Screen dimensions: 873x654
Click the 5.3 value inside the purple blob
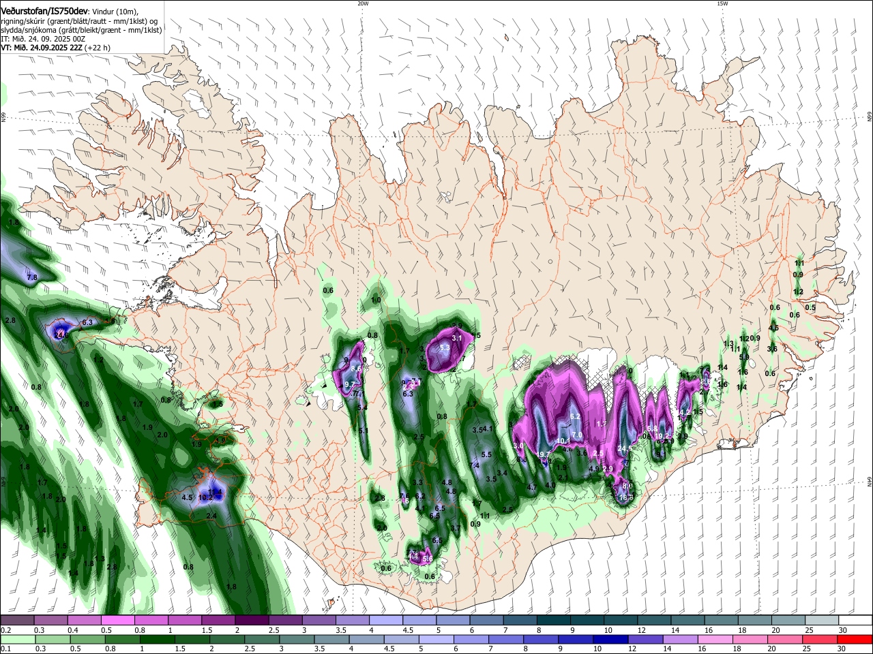445,347
